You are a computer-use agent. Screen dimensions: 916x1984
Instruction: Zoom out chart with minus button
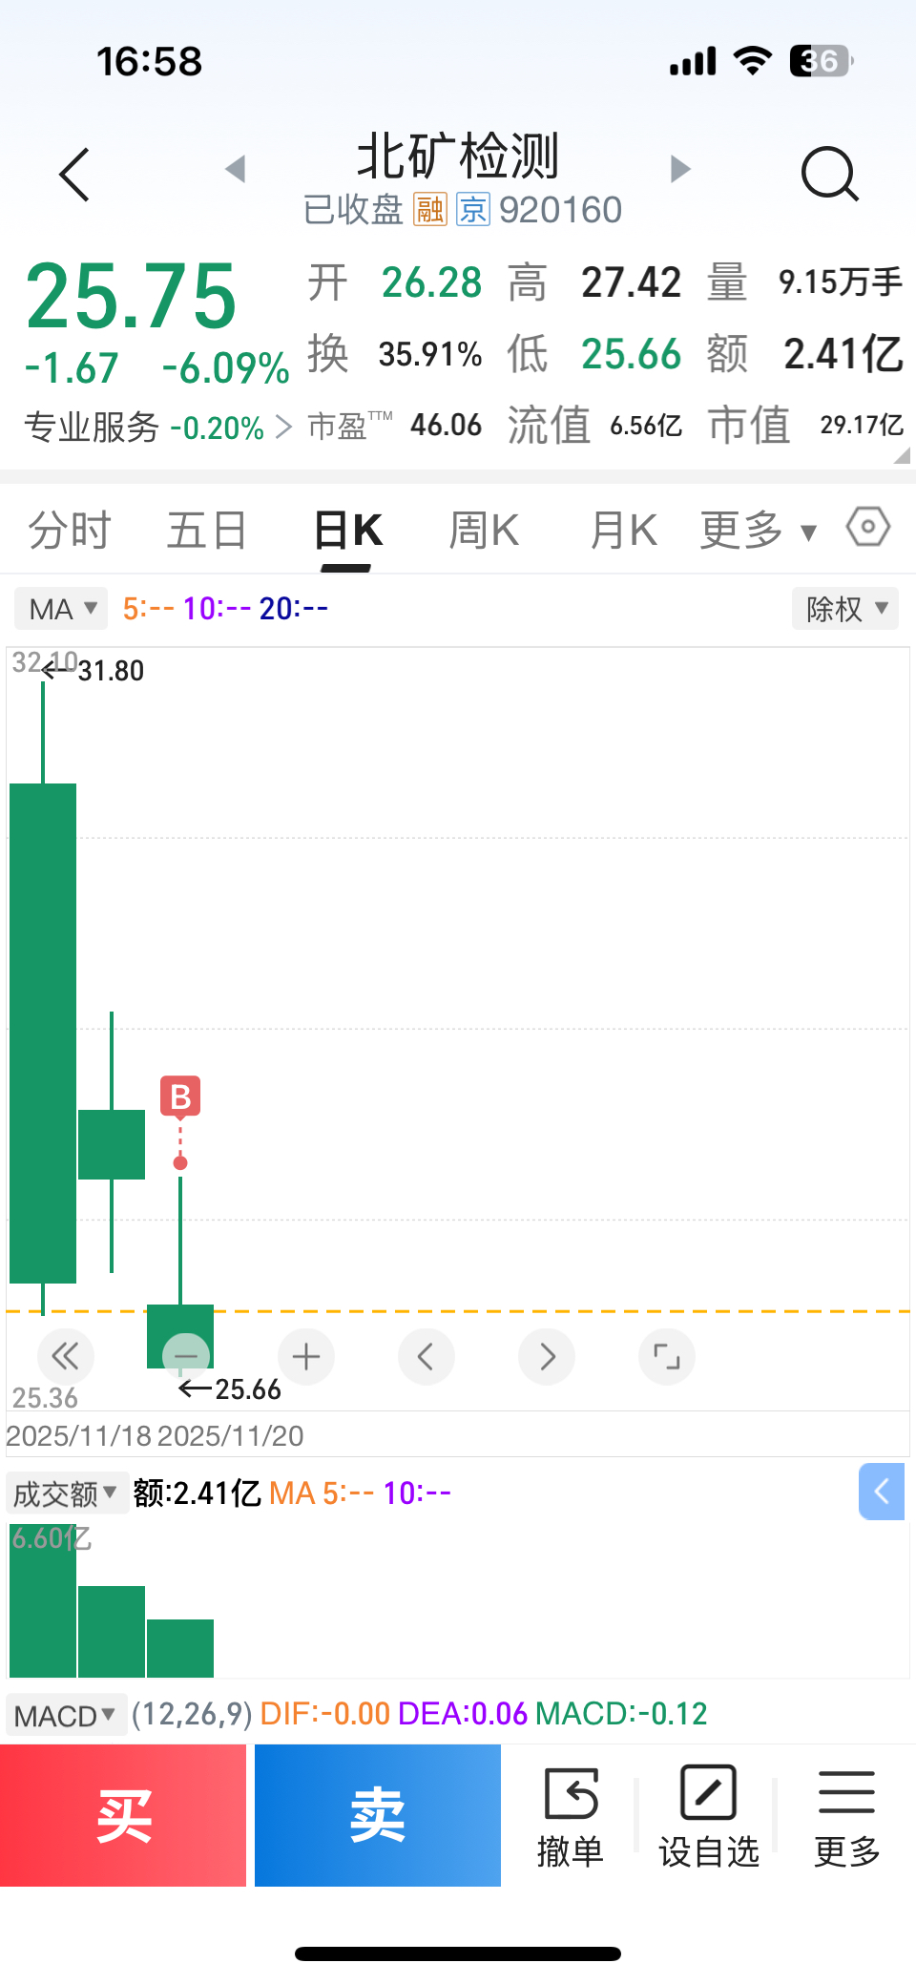[x=186, y=1356]
